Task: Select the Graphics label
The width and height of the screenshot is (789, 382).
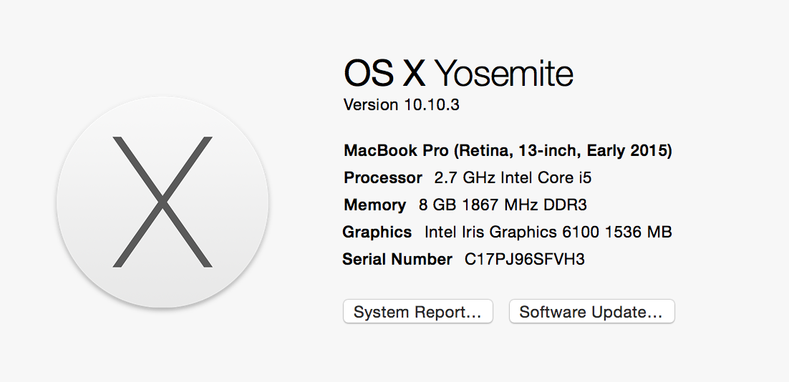Action: (377, 232)
